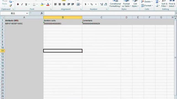Click Merge & Center icon
This screenshot has width=177, height=99.
point(78,4)
